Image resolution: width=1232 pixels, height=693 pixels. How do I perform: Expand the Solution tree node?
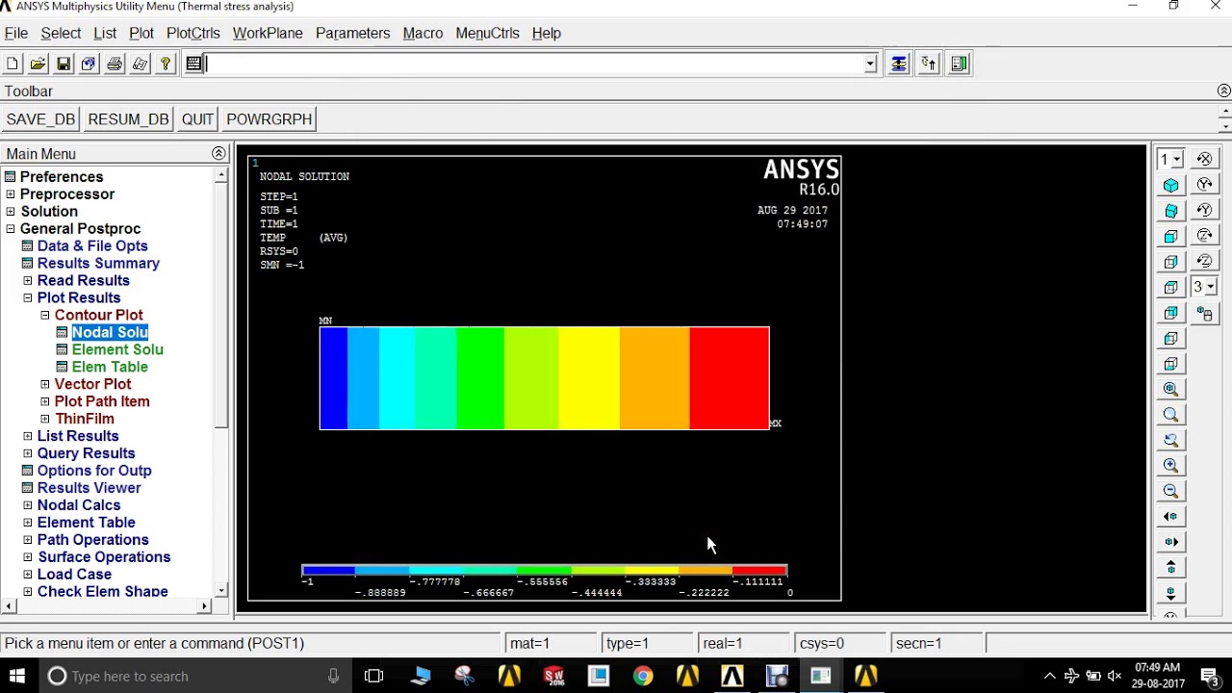pyautogui.click(x=11, y=212)
